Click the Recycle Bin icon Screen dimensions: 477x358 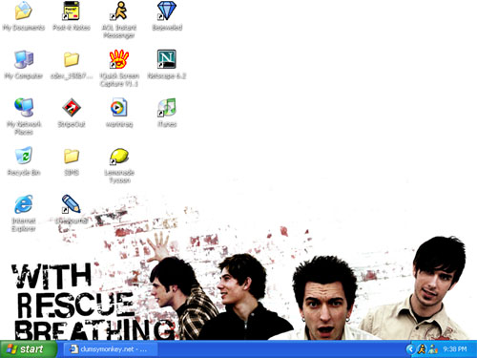coord(24,156)
